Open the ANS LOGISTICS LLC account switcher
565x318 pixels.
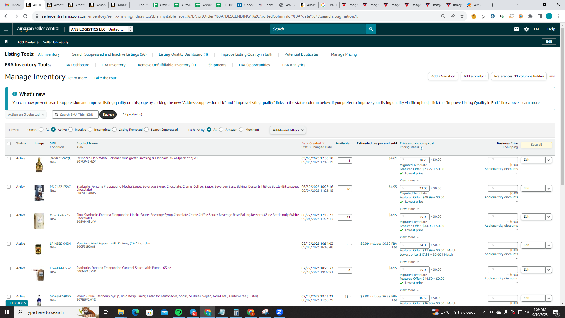pyautogui.click(x=101, y=29)
